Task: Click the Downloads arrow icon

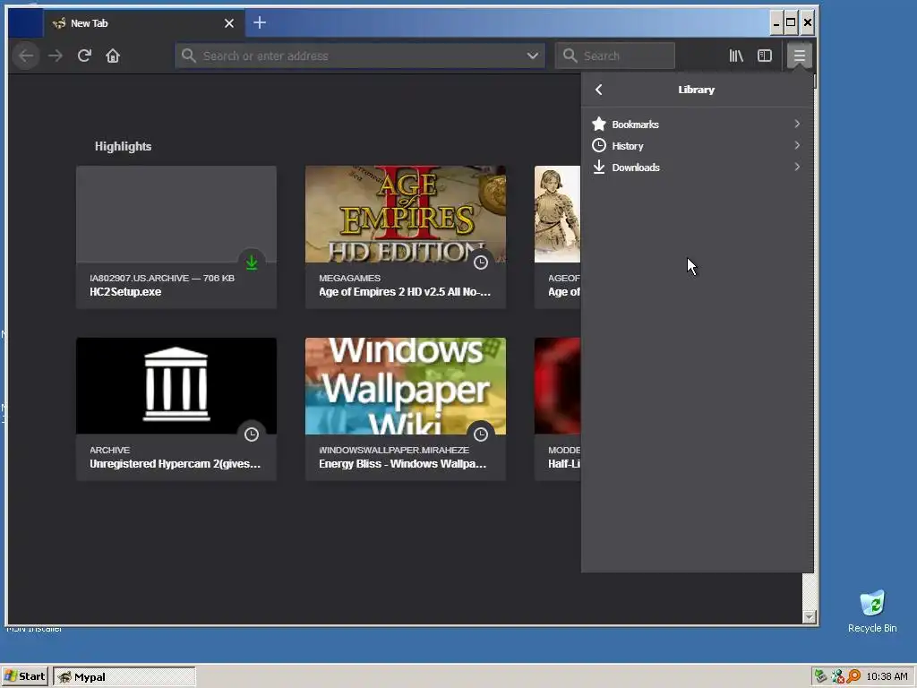Action: click(x=599, y=168)
